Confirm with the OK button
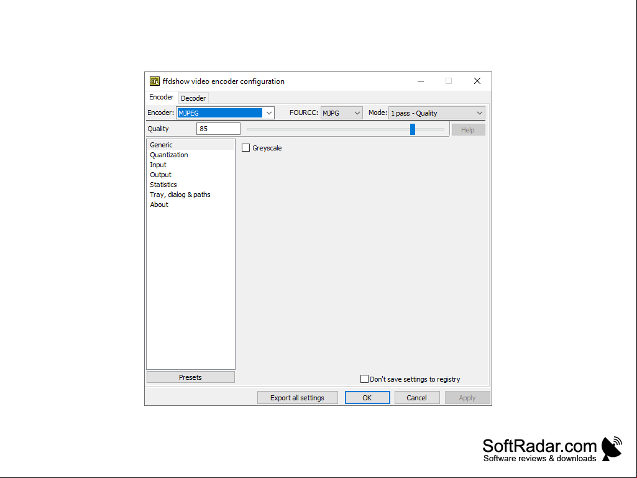The image size is (637, 478). [367, 398]
